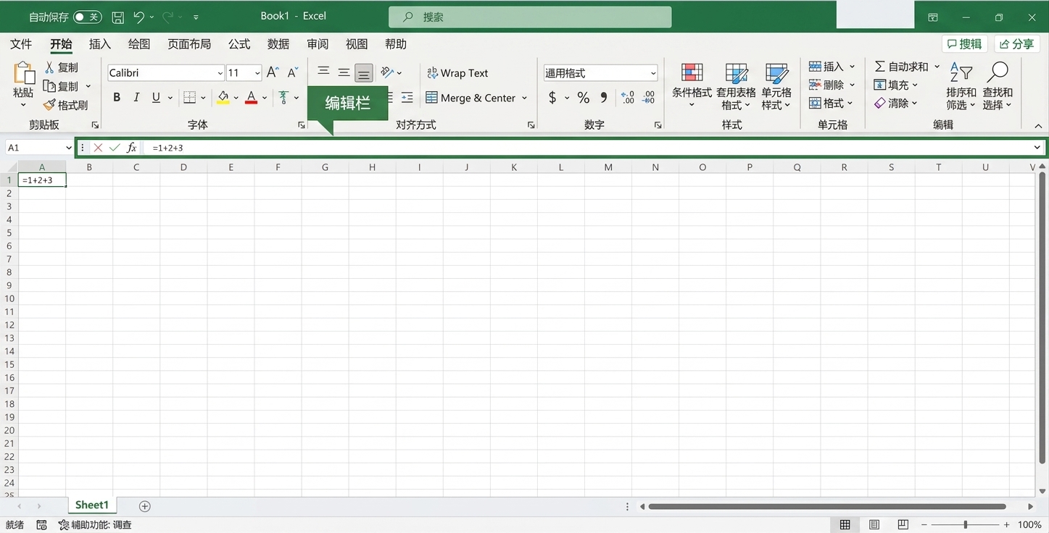This screenshot has width=1049, height=533.
Task: Click the increase indent icon
Action: [407, 97]
